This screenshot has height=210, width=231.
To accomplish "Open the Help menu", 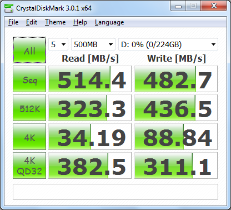I will point(80,22).
